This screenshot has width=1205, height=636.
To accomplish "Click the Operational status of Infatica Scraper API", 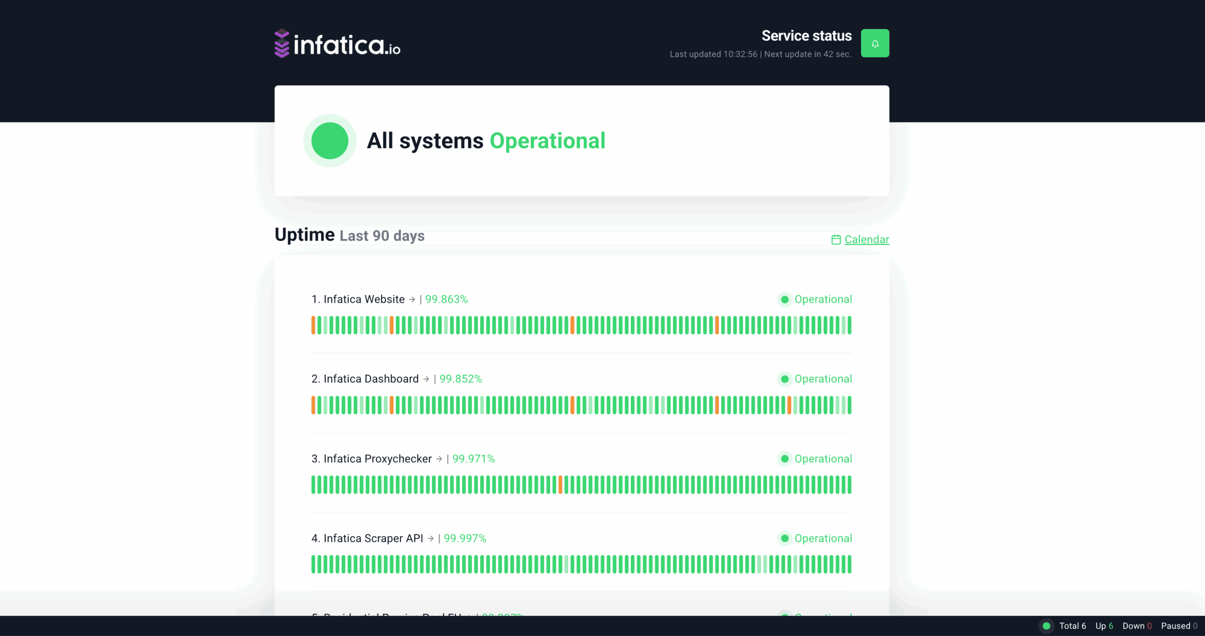I will click(815, 538).
